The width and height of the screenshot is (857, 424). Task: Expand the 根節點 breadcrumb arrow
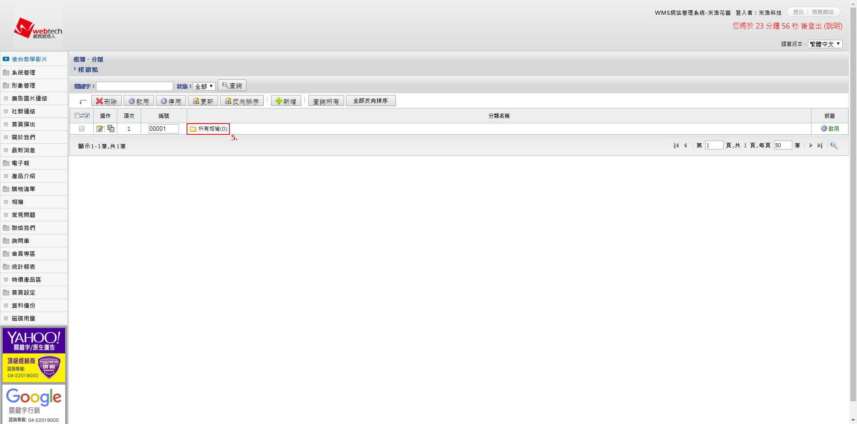click(75, 69)
